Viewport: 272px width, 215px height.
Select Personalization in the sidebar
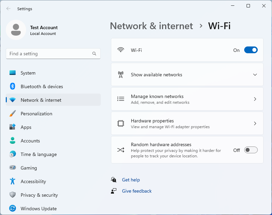click(x=53, y=113)
